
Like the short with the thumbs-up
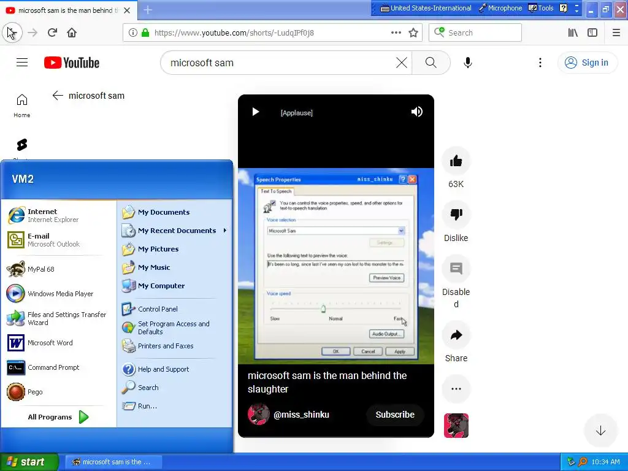tap(456, 161)
